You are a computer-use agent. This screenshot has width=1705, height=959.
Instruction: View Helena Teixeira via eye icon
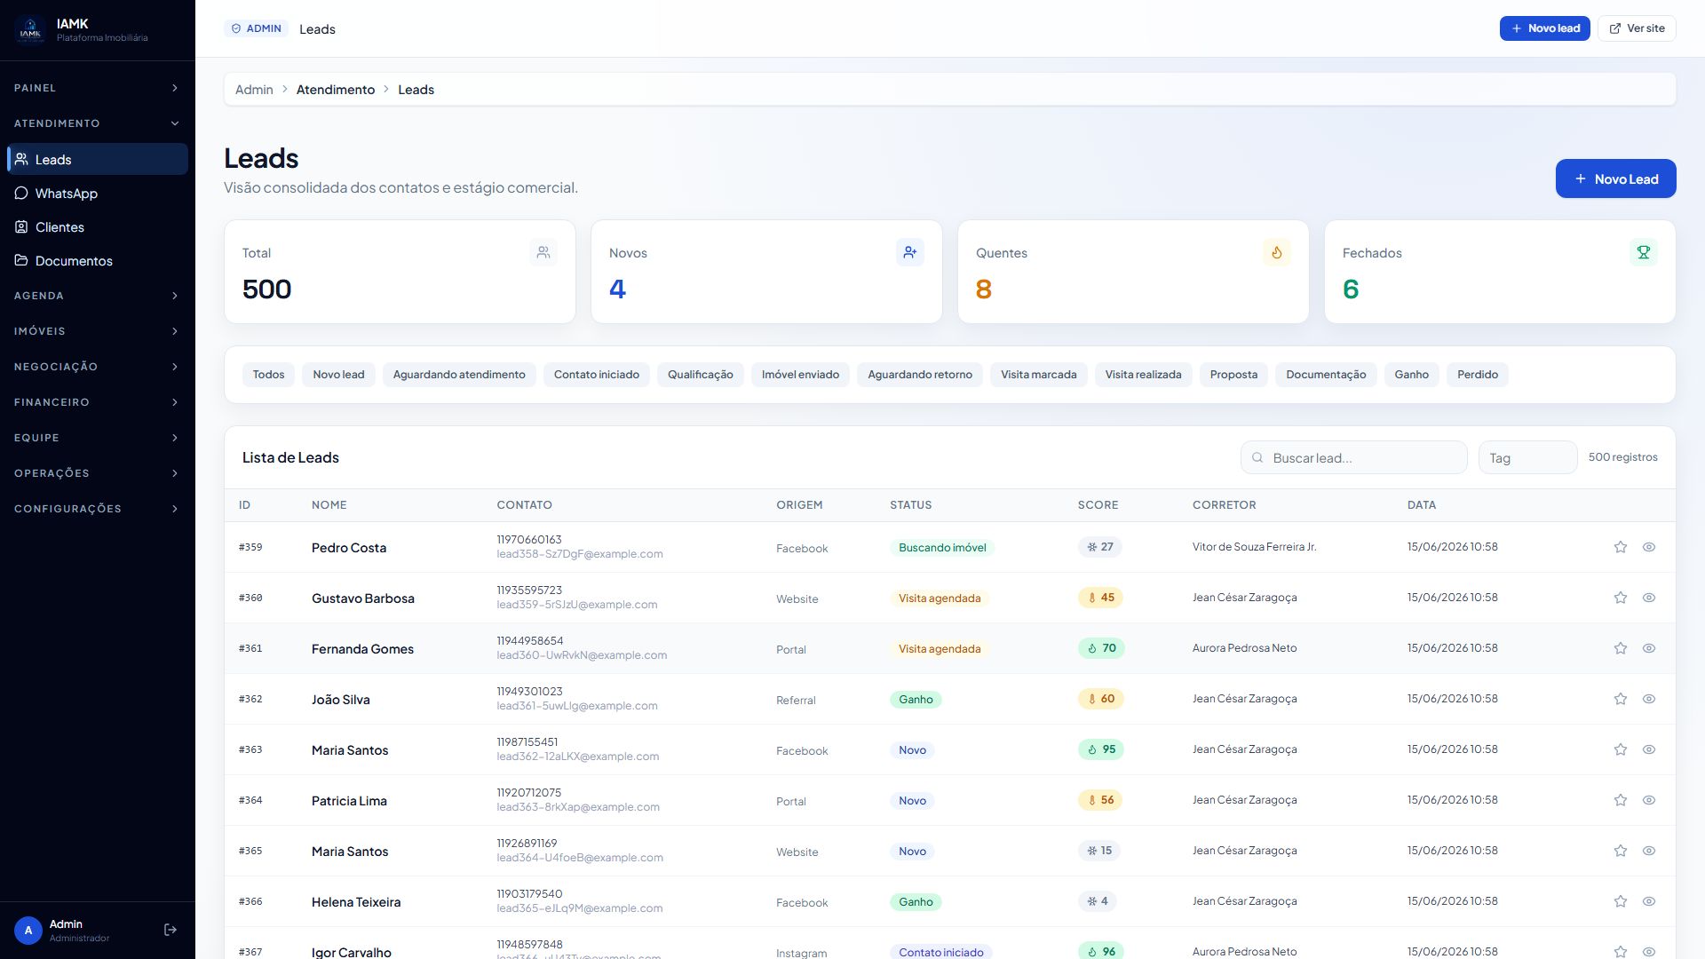coord(1649,901)
